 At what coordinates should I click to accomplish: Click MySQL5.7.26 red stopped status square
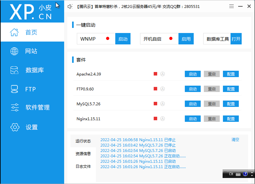[x=156, y=104]
